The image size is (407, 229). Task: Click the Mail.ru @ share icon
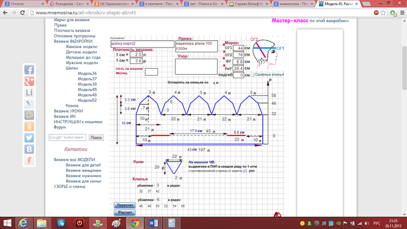tap(29, 115)
